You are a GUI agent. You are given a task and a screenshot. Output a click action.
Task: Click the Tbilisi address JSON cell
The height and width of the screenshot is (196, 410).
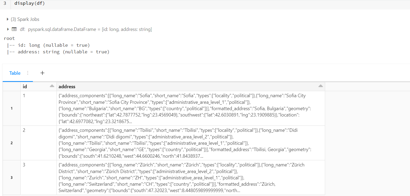click(186, 143)
